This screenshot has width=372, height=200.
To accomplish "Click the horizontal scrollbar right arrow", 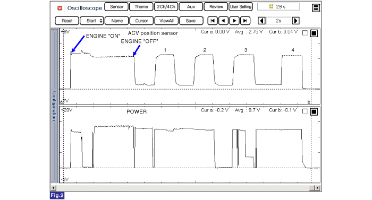I will (x=318, y=188).
